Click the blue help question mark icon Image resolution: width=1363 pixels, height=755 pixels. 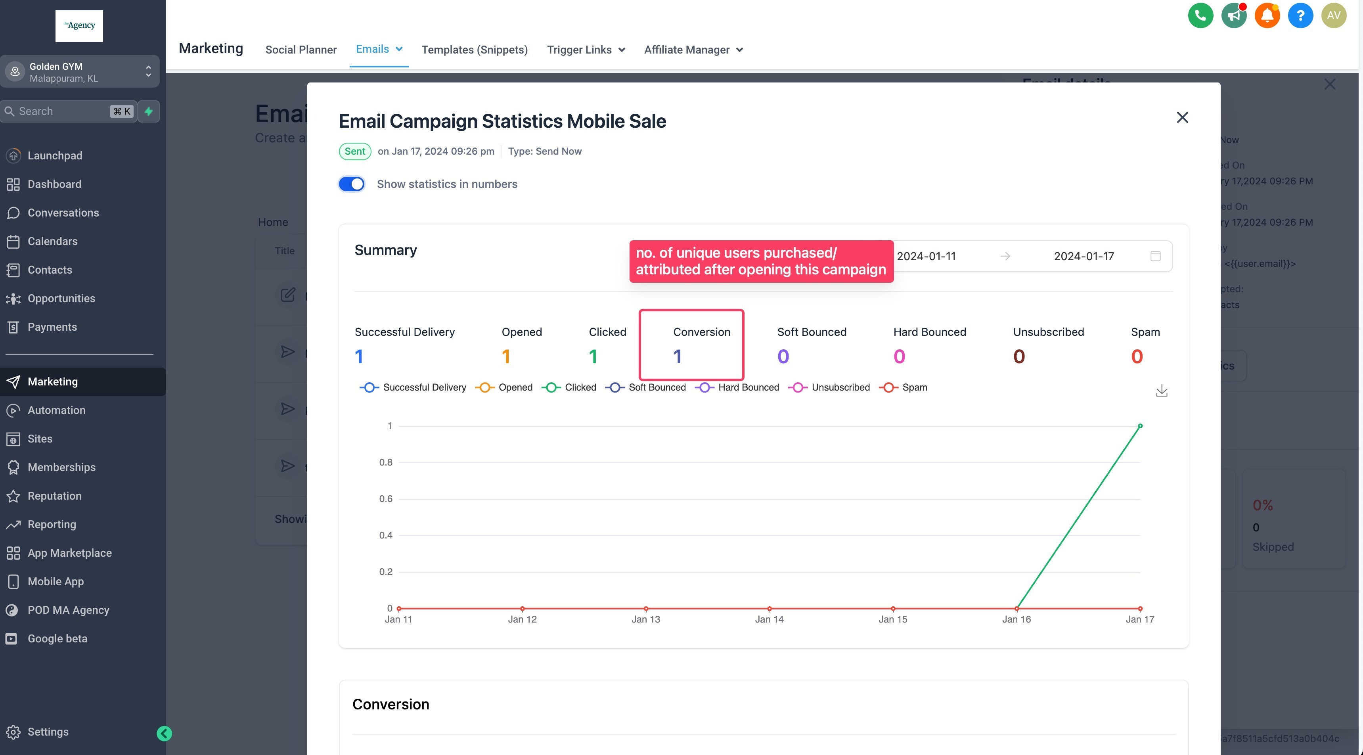click(x=1300, y=16)
